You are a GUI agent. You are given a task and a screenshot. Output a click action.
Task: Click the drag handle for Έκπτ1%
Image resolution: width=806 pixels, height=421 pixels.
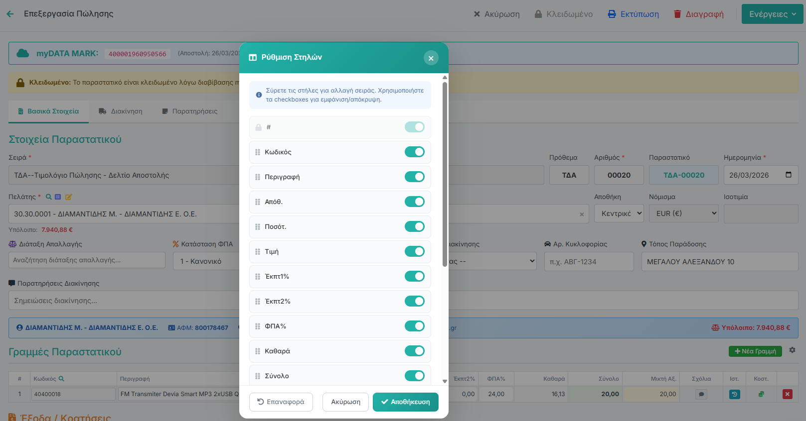[258, 277]
